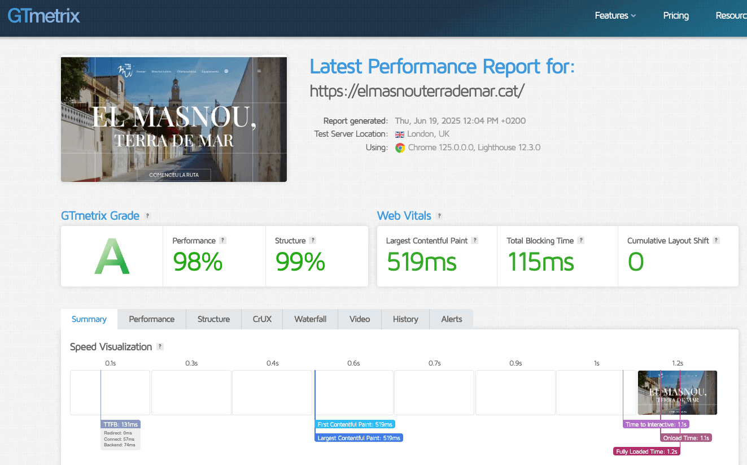Click the GTmetrix logo
747x465 pixels.
[43, 15]
